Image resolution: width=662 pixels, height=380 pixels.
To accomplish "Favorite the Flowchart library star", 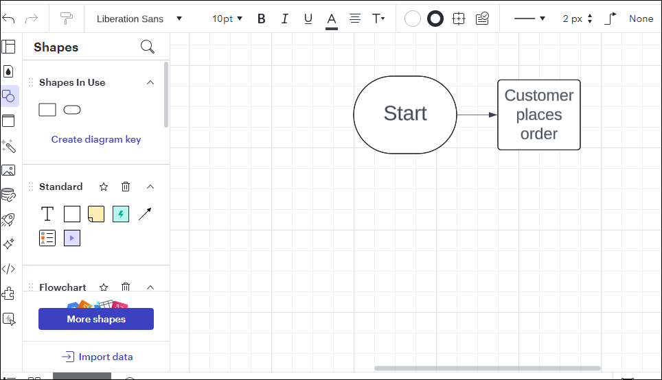I will point(104,287).
